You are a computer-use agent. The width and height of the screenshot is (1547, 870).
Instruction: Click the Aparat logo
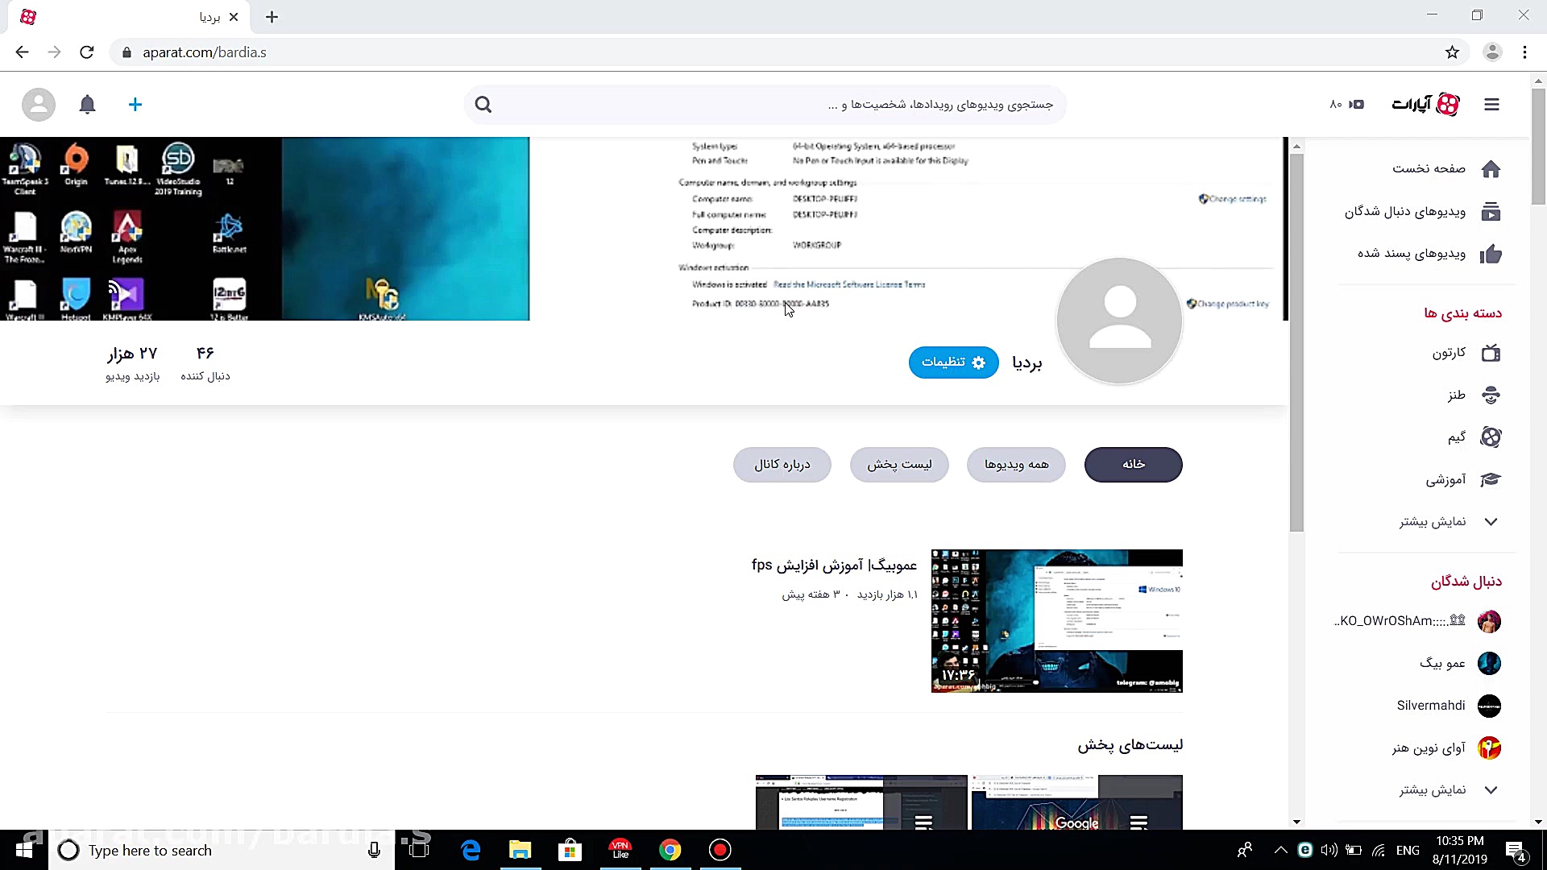[x=1446, y=105]
